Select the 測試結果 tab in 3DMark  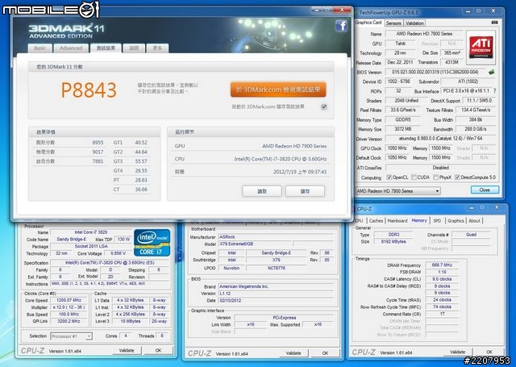click(x=106, y=48)
